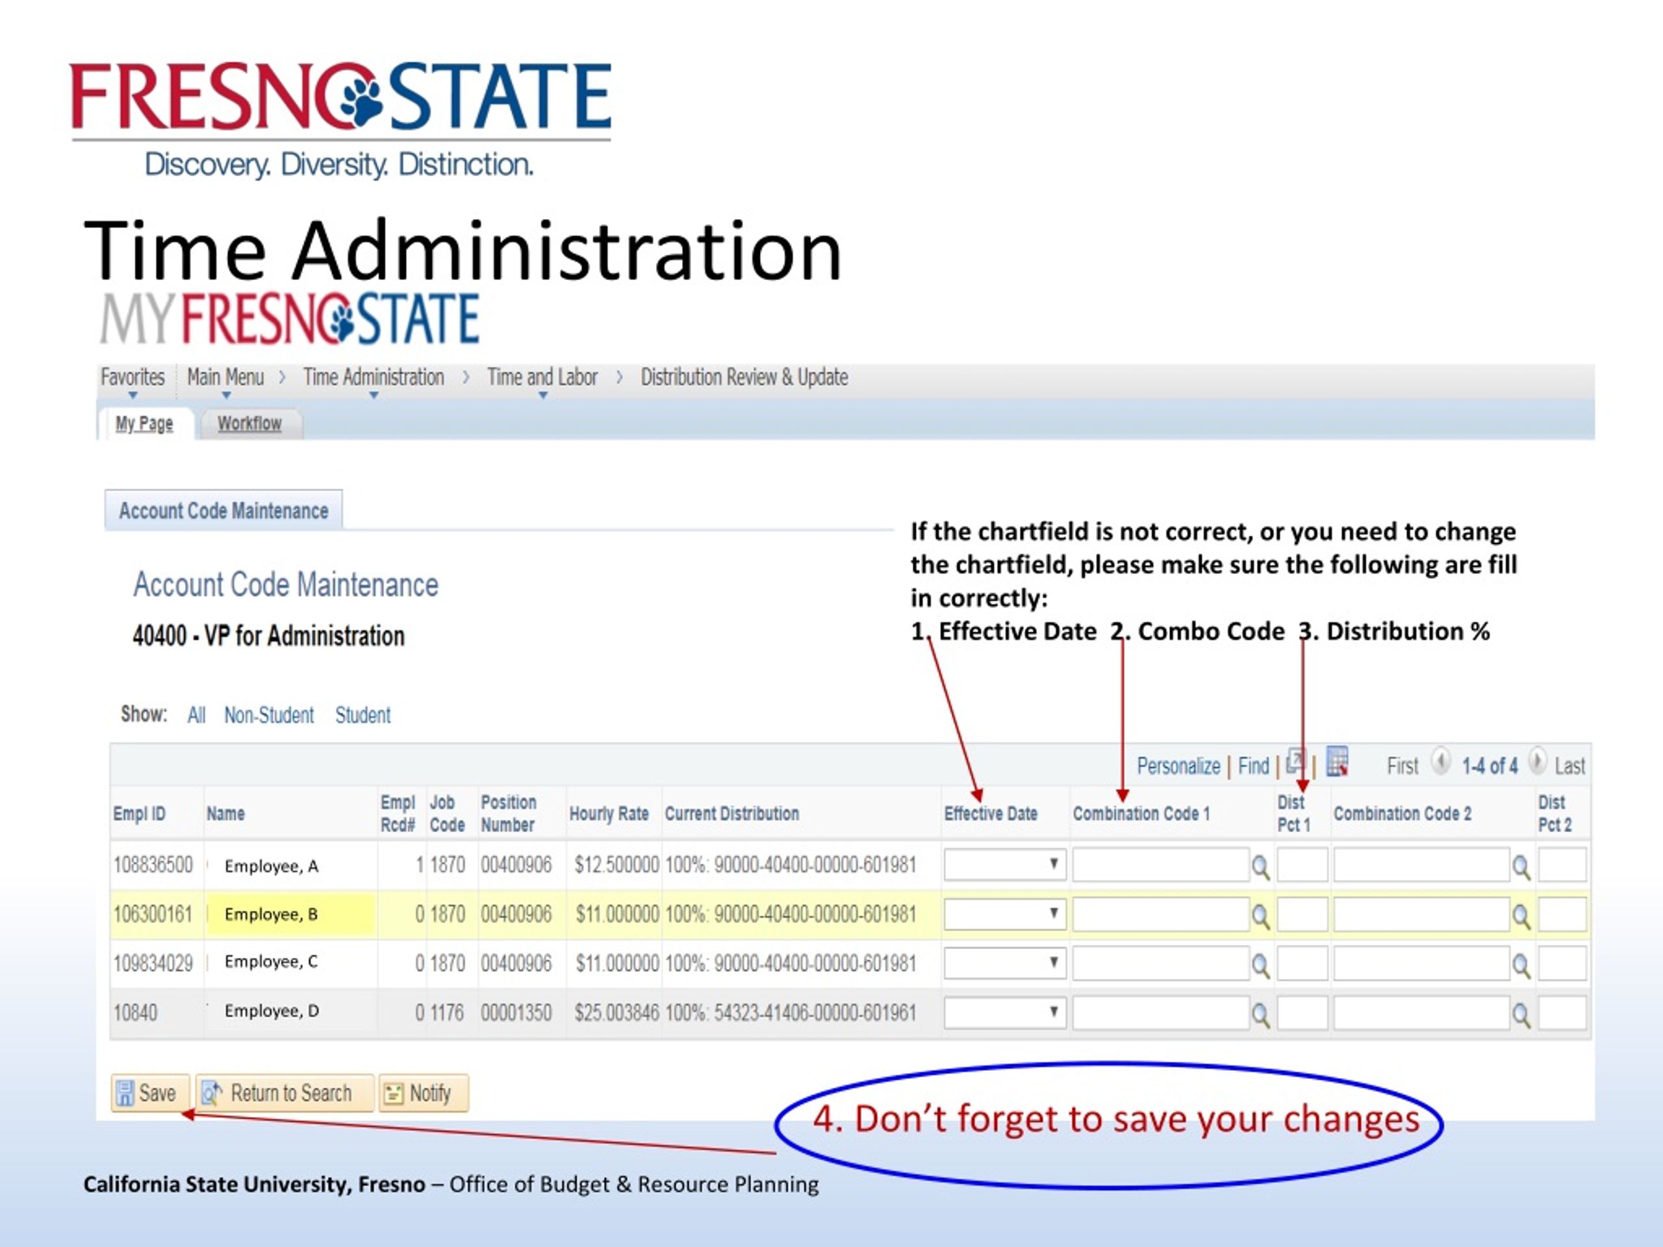This screenshot has width=1663, height=1247.
Task: Open Distribution Review & Update breadcrumb
Action: tap(744, 377)
